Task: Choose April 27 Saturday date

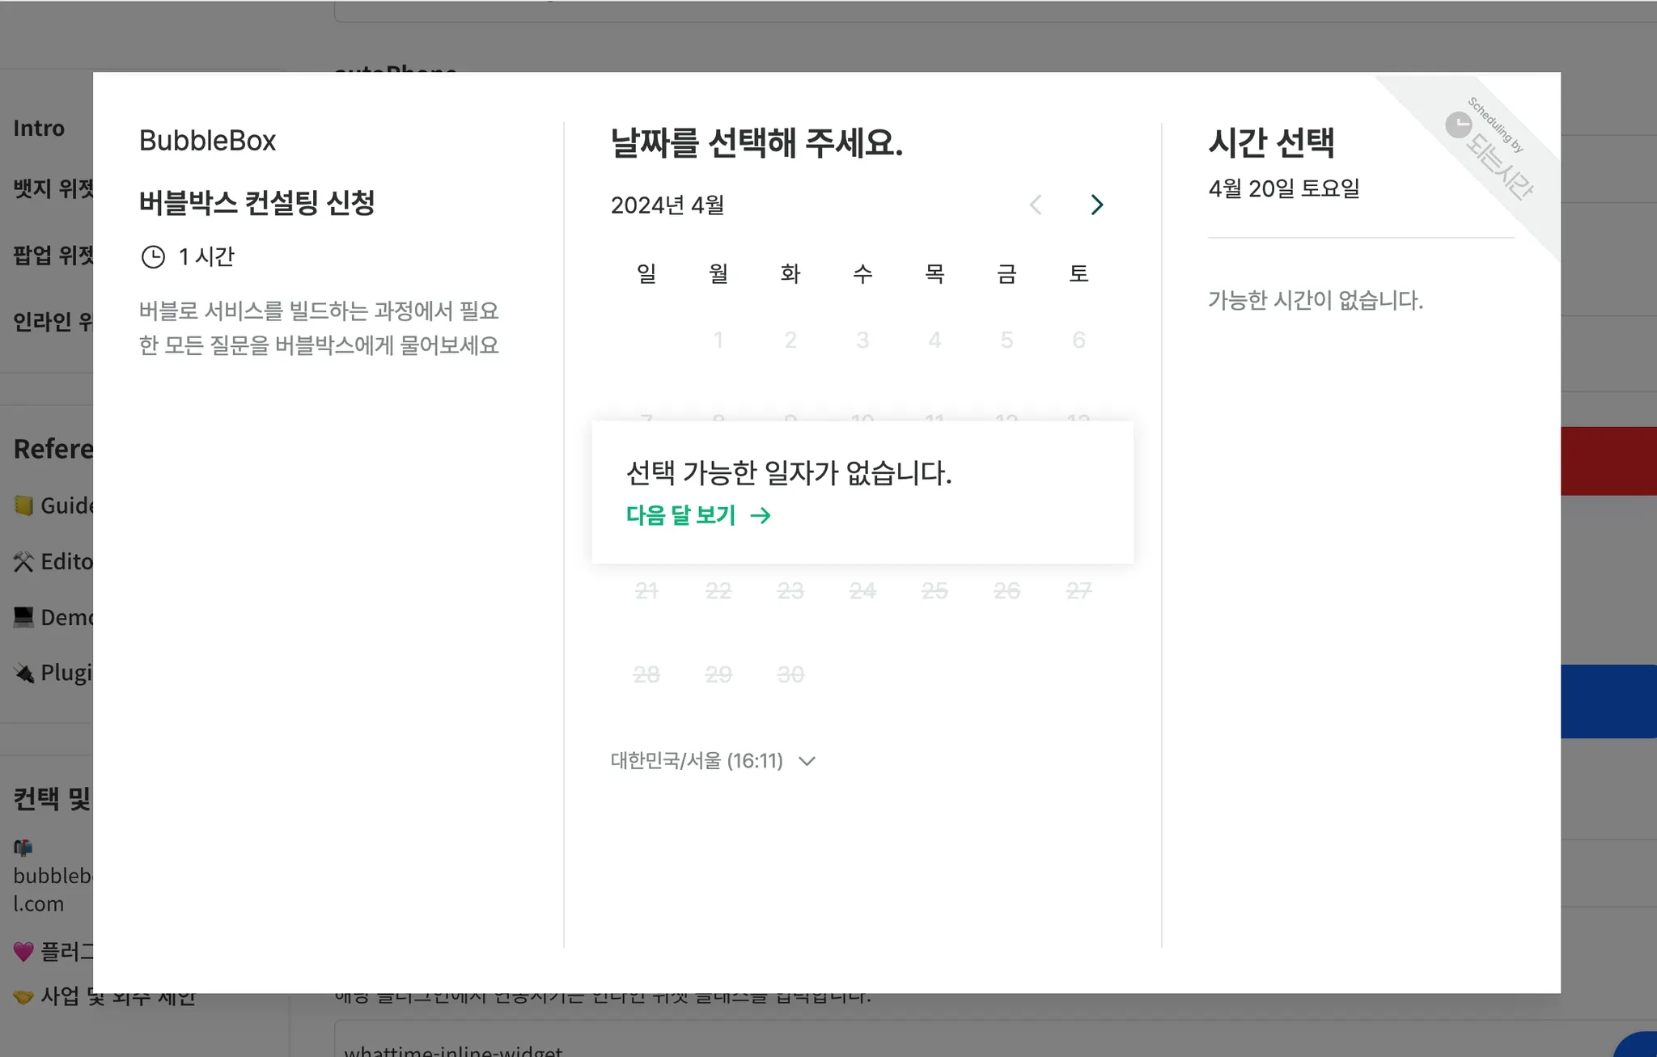Action: click(x=1079, y=591)
